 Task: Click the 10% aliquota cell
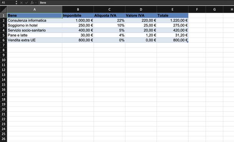(x=109, y=25)
